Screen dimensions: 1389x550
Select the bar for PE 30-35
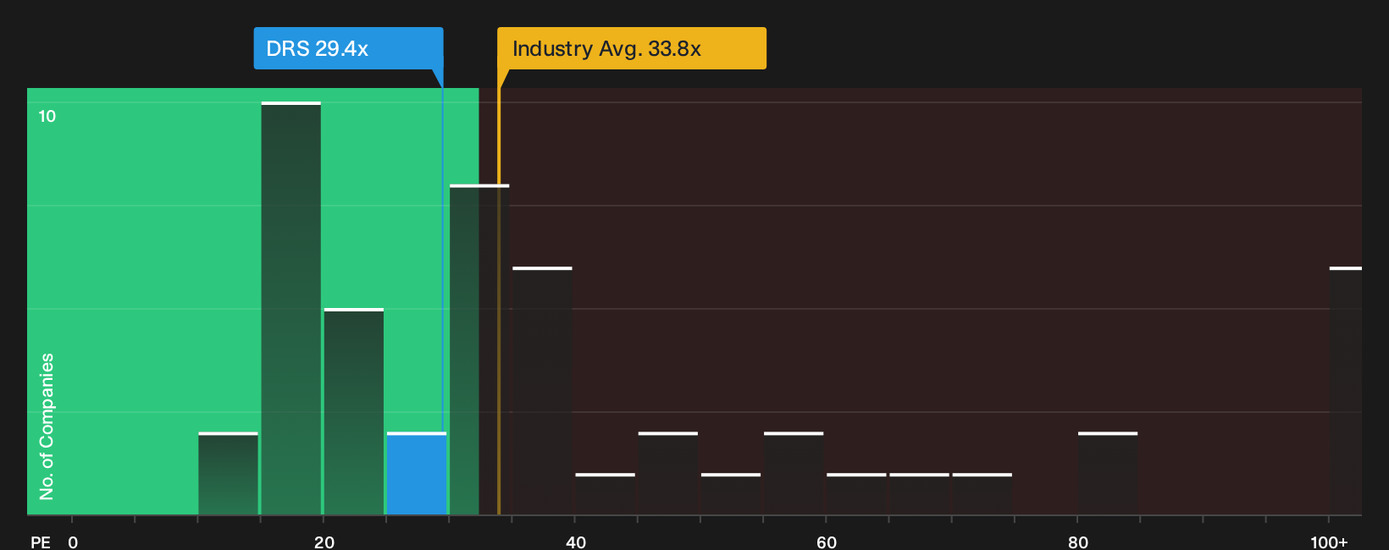[479, 349]
